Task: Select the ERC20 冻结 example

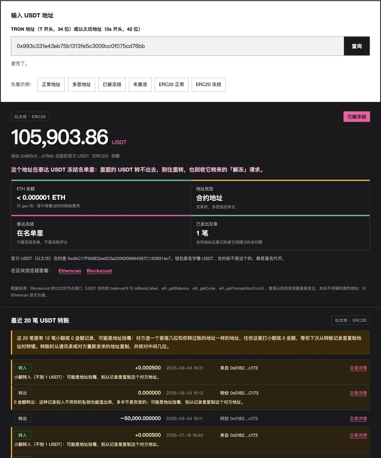Action: click(209, 85)
